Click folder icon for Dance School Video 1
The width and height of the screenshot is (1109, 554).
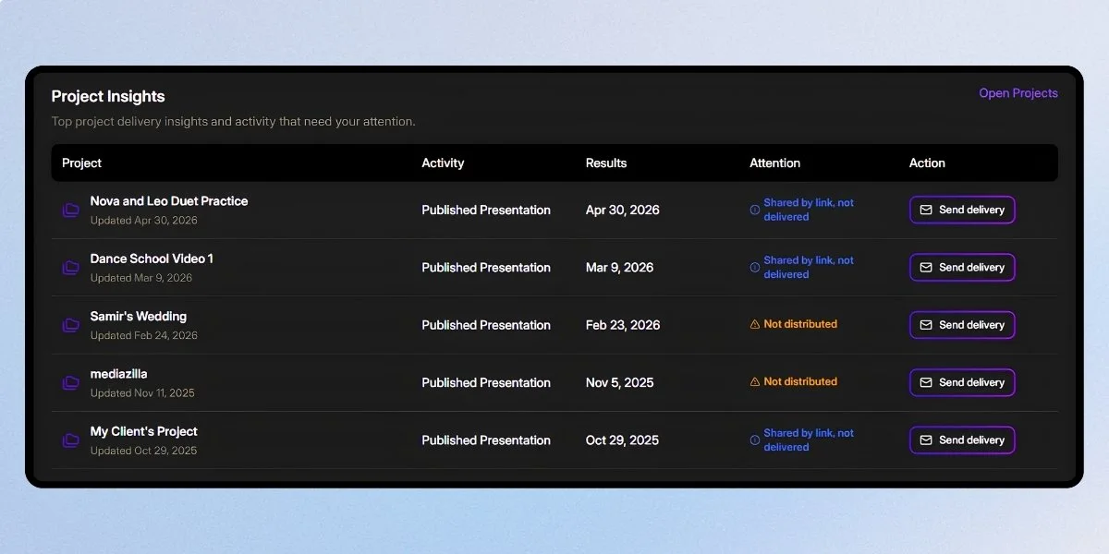(70, 268)
